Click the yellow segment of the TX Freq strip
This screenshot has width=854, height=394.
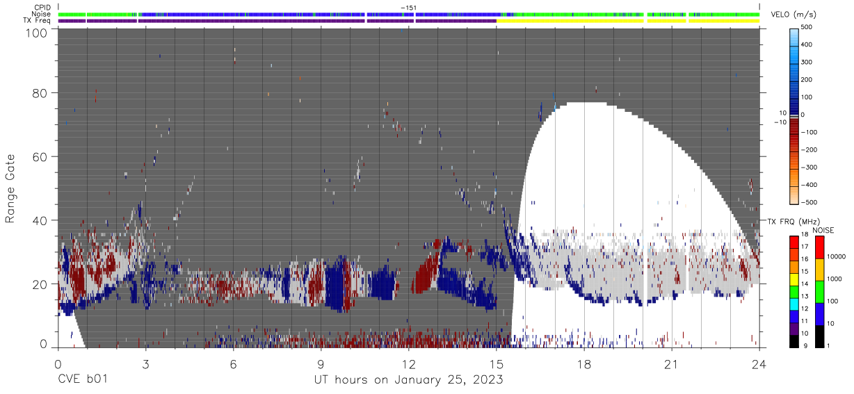coord(627,21)
